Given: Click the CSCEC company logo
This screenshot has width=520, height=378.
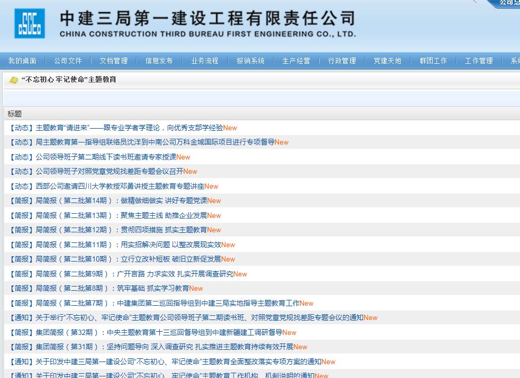Looking at the screenshot, I should 29,23.
